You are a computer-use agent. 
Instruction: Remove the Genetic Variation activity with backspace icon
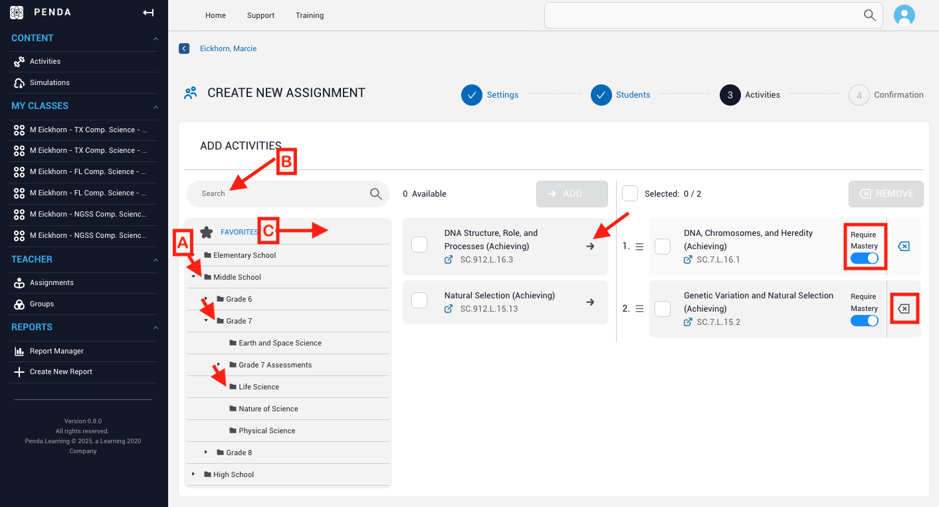tap(904, 308)
